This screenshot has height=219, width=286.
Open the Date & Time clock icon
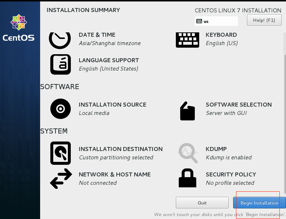(x=60, y=41)
